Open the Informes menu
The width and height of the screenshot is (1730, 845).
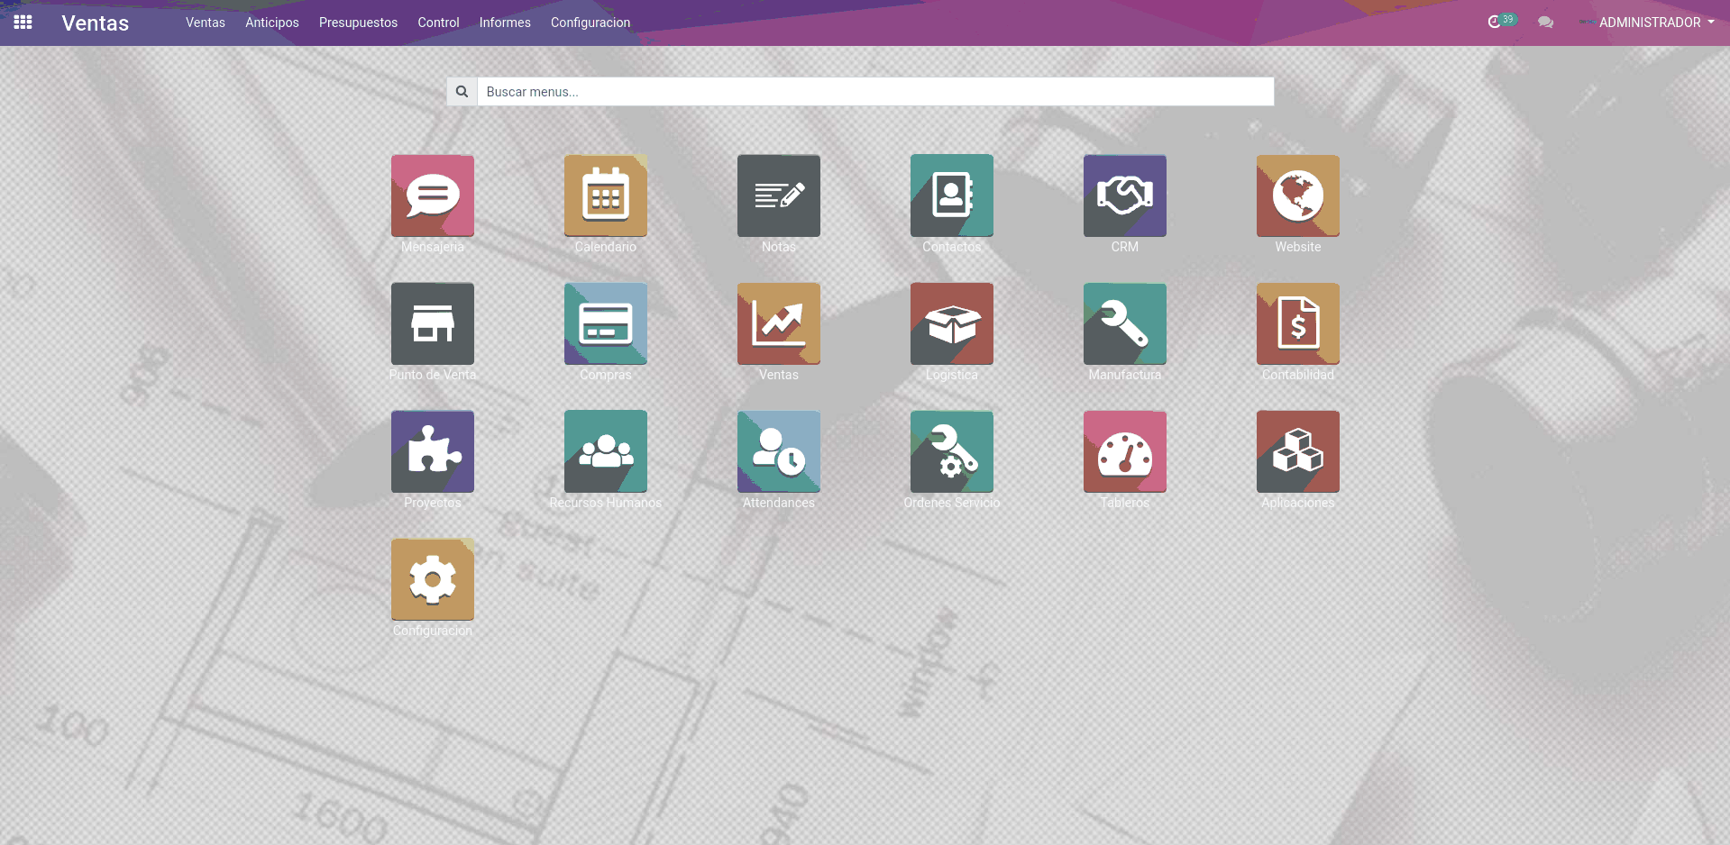pos(505,23)
